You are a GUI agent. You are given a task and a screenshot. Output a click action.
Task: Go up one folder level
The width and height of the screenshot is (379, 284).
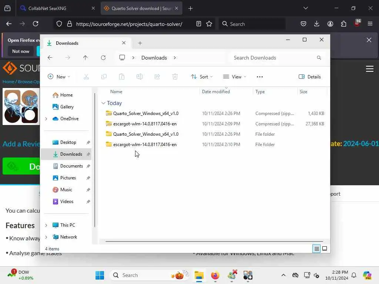[x=85, y=58]
